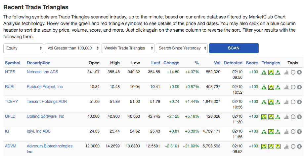The height and width of the screenshot is (156, 306).
Task: Click the daily triangle in IQ row
Action: point(264,132)
